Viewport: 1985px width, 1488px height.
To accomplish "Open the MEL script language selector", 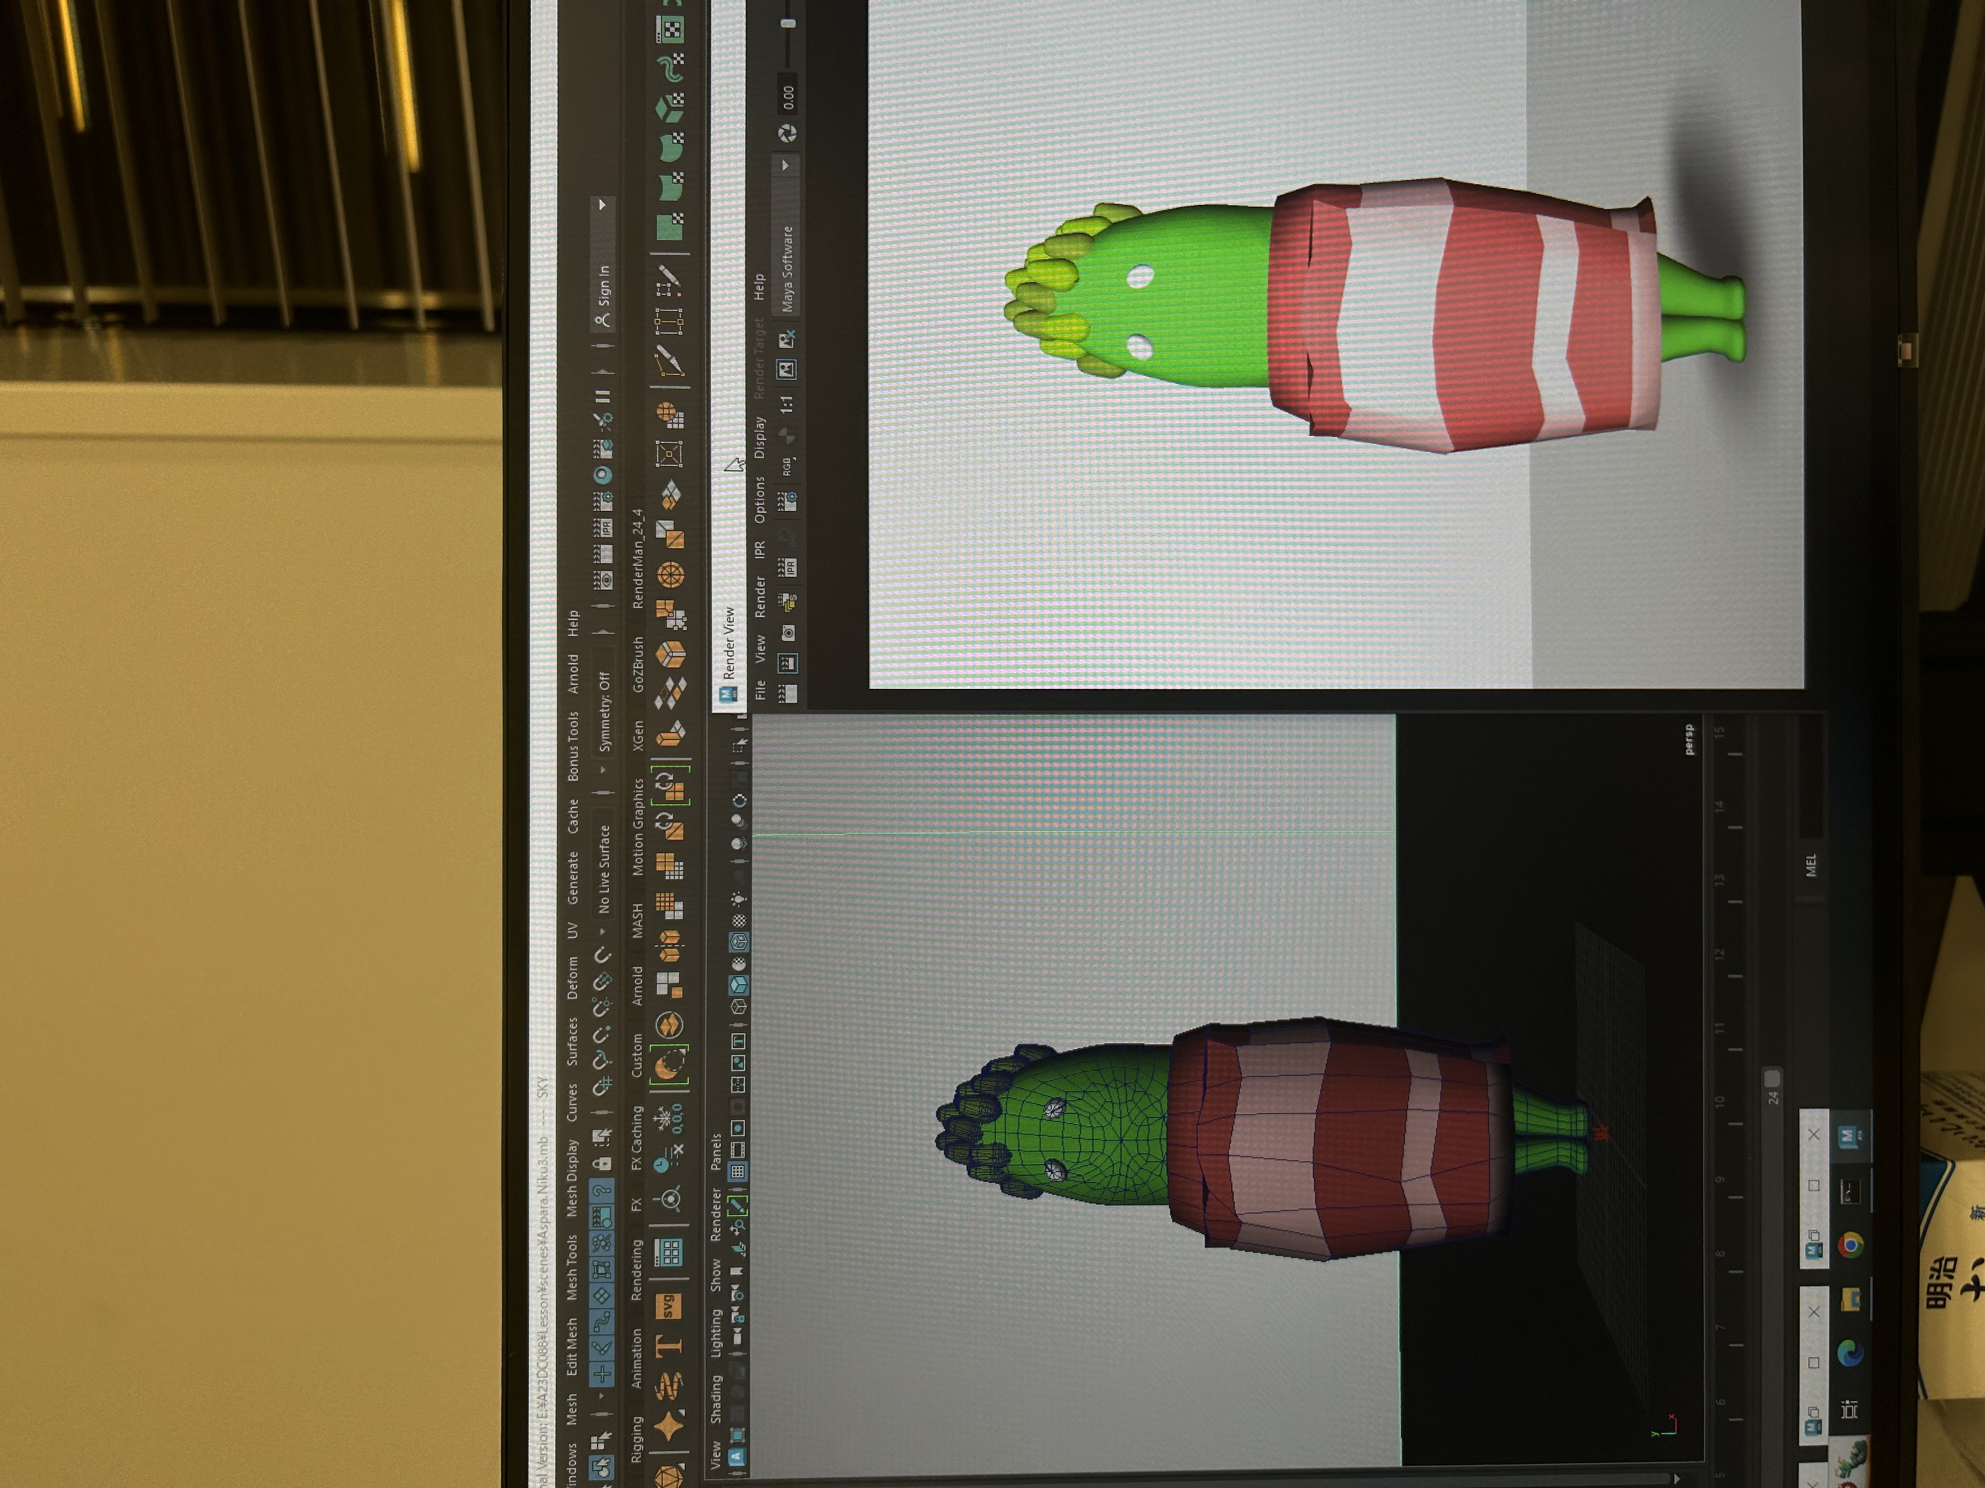I will pyautogui.click(x=1810, y=865).
